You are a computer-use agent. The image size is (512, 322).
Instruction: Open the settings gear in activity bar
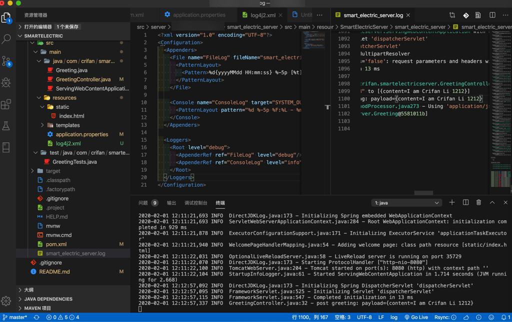tap(6, 301)
